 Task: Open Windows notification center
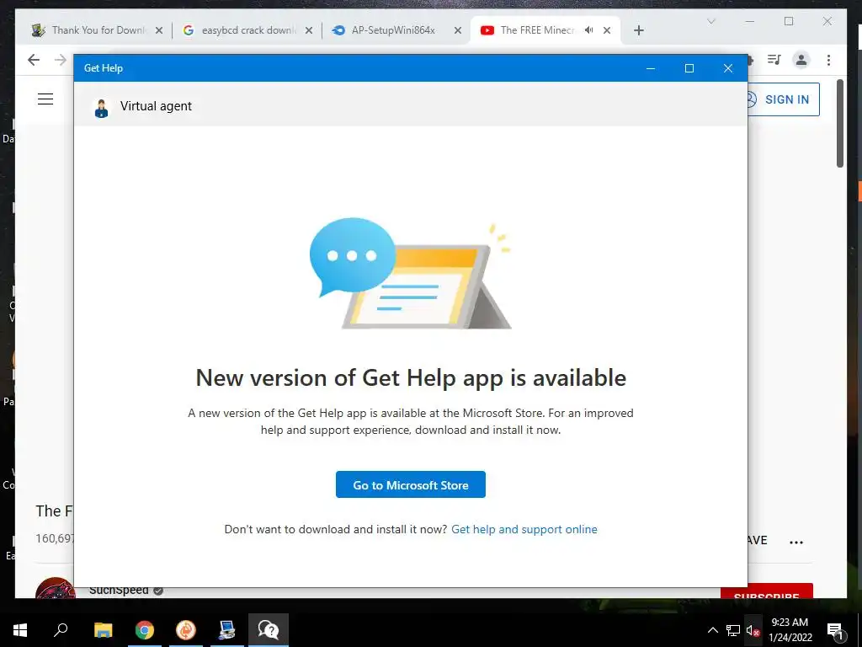(835, 630)
